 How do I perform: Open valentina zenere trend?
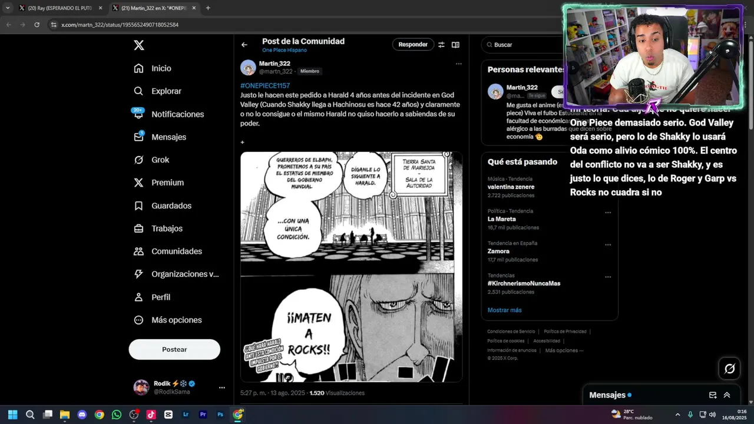(x=511, y=187)
